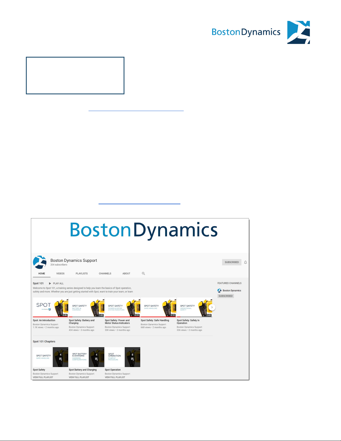Click the Spot 101 Chapters heading
The width and height of the screenshot is (341, 441).
(x=44, y=341)
